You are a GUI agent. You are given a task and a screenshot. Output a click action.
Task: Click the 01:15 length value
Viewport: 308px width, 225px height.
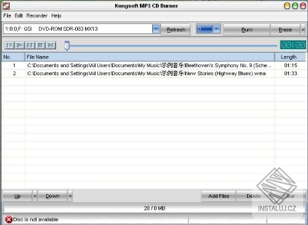click(x=291, y=65)
